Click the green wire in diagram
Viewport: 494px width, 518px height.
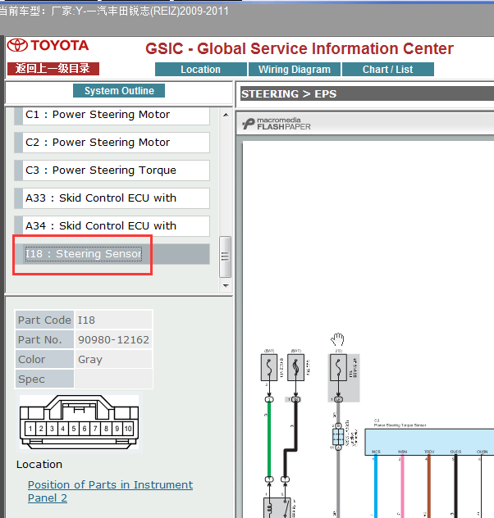[x=269, y=439]
